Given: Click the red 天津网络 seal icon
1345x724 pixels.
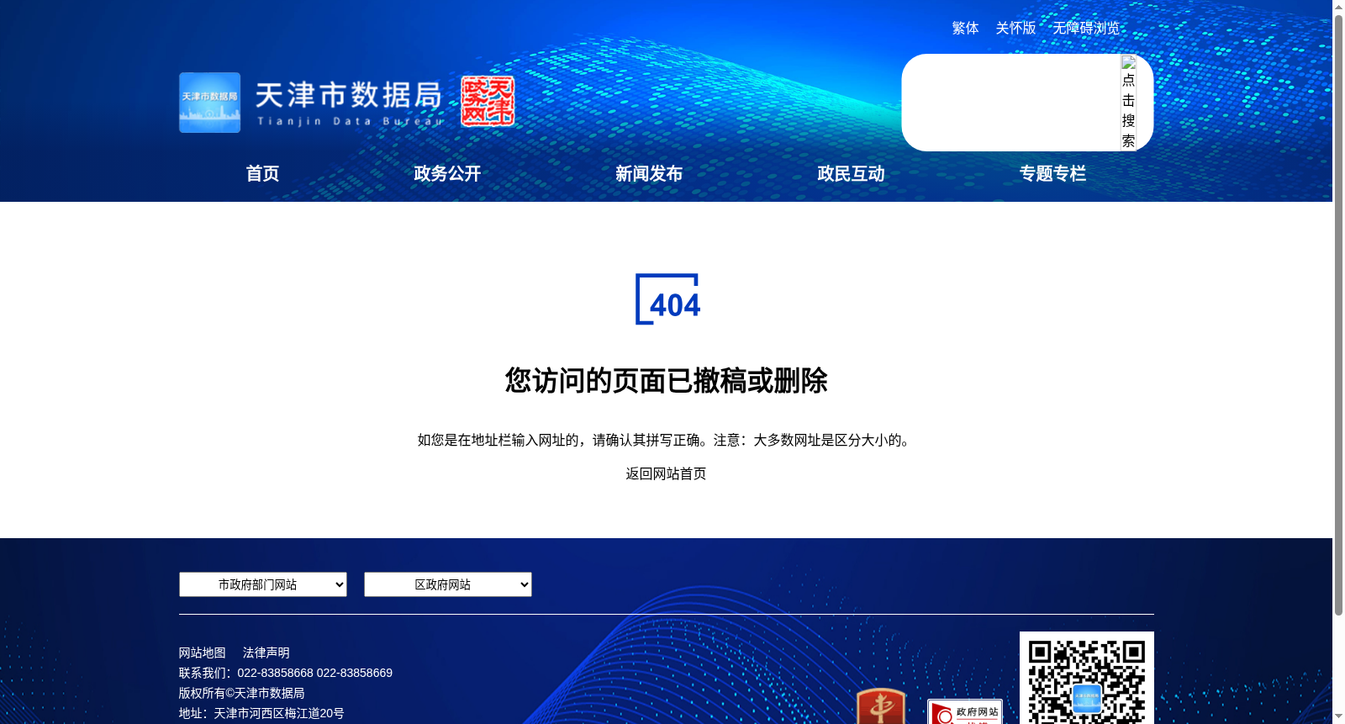Looking at the screenshot, I should click(x=488, y=102).
